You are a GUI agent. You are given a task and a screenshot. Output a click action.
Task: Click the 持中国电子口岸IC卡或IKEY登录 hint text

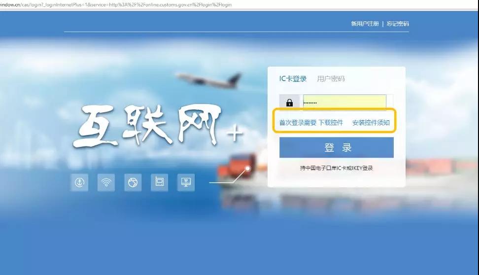pos(336,168)
